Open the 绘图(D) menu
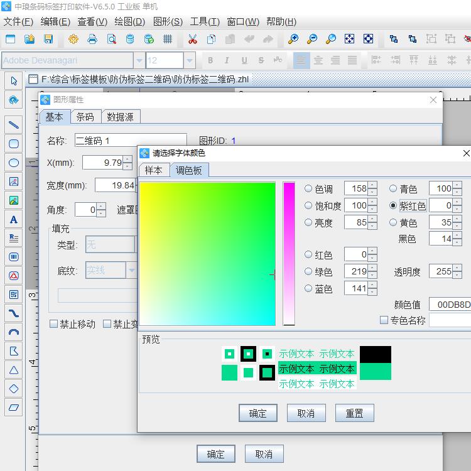 point(130,21)
